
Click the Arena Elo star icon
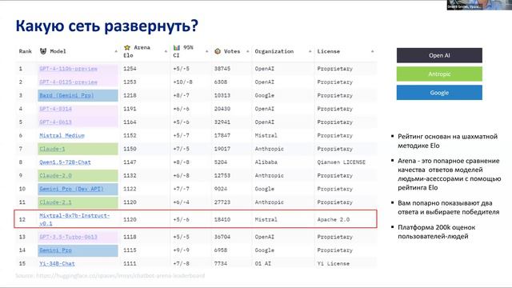(127, 48)
